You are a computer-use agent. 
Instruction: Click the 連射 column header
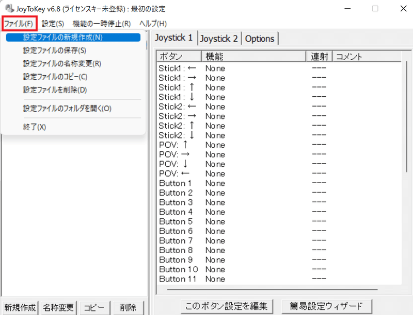[319, 57]
